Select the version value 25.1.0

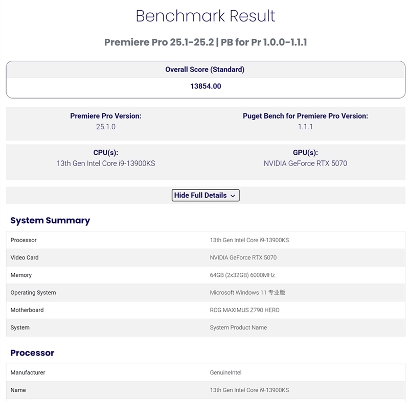click(x=106, y=127)
